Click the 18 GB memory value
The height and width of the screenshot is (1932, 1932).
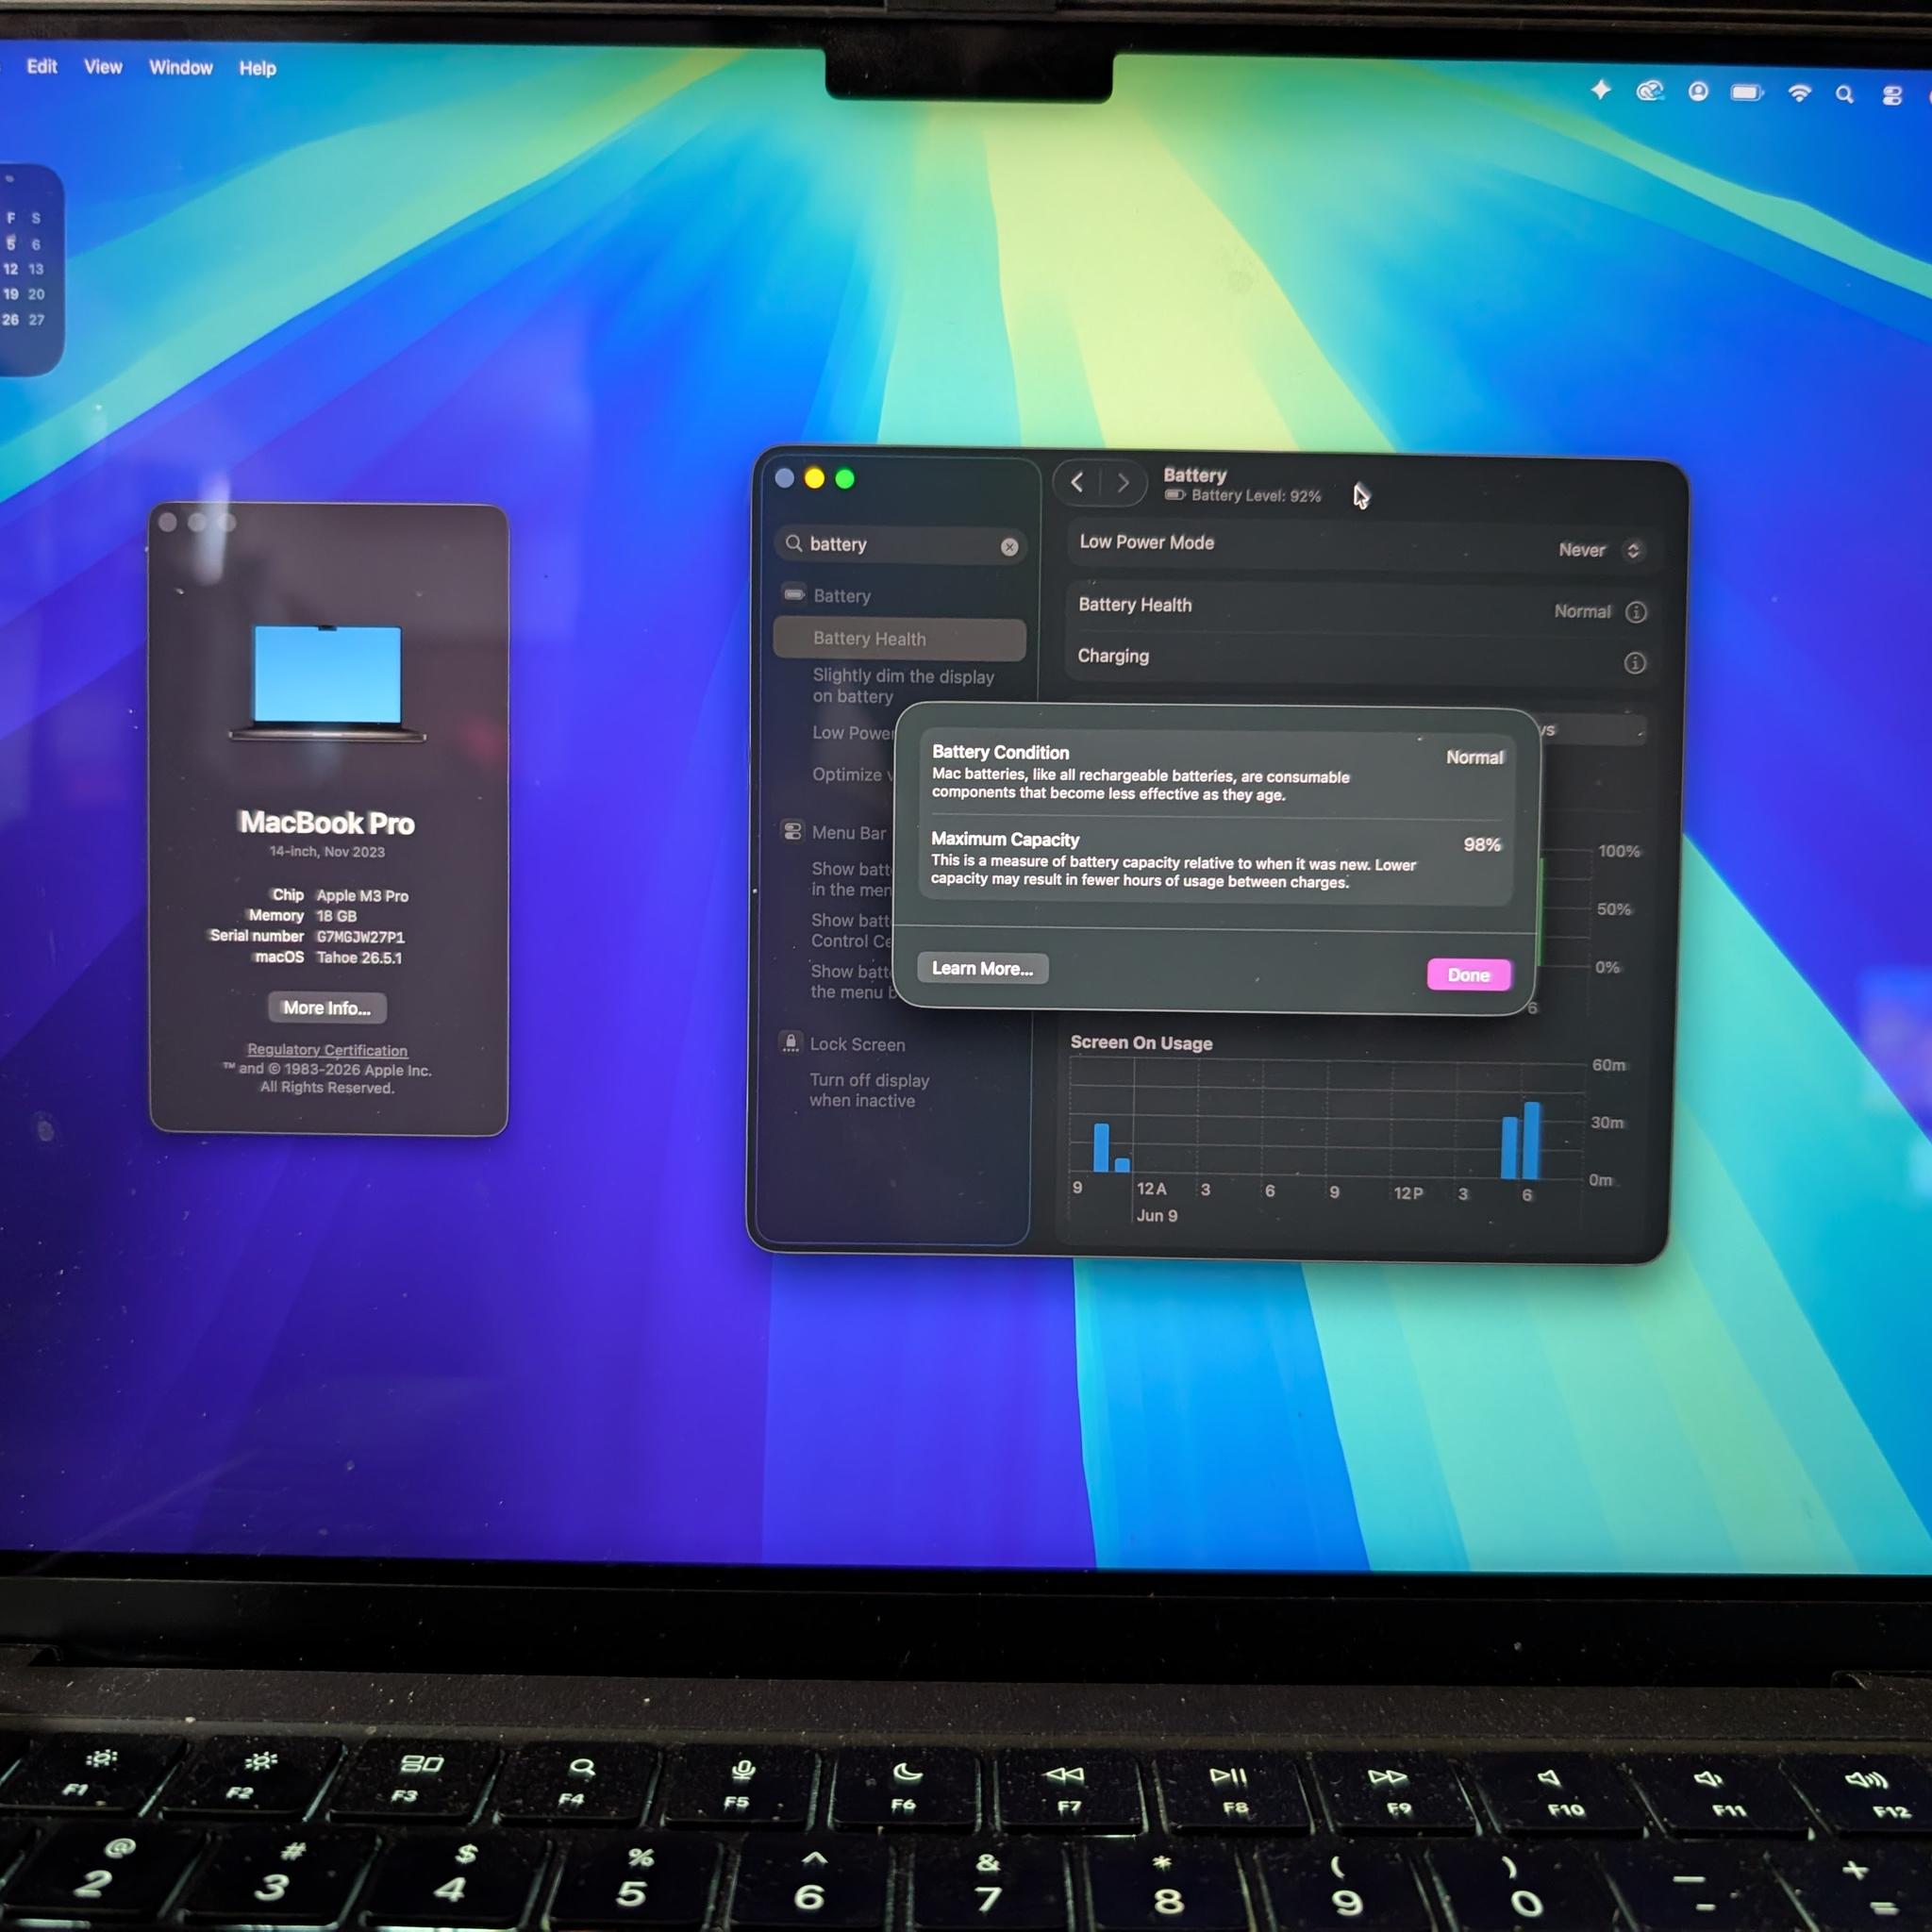click(336, 916)
